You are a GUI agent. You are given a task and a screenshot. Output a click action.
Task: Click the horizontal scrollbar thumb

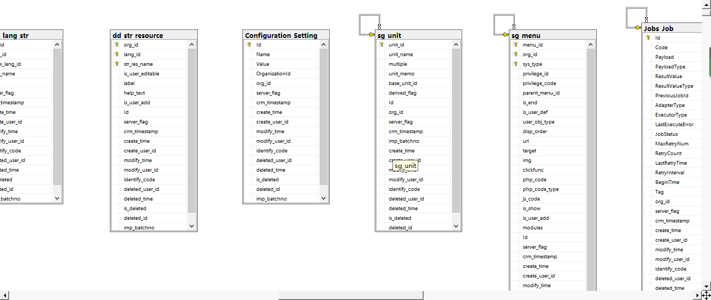coord(351,295)
